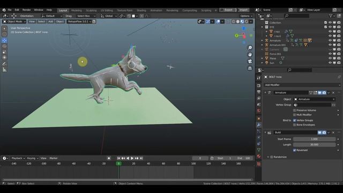Open the Tool properties tab

pos(259,78)
